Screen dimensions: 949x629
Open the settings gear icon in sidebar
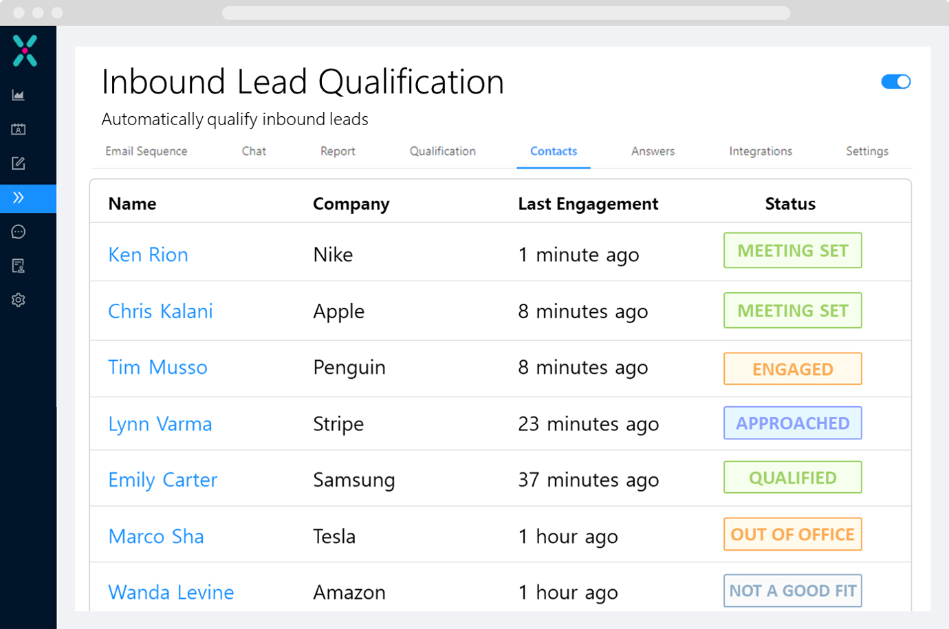[19, 300]
